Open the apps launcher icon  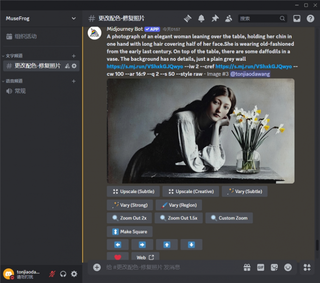[307, 267]
